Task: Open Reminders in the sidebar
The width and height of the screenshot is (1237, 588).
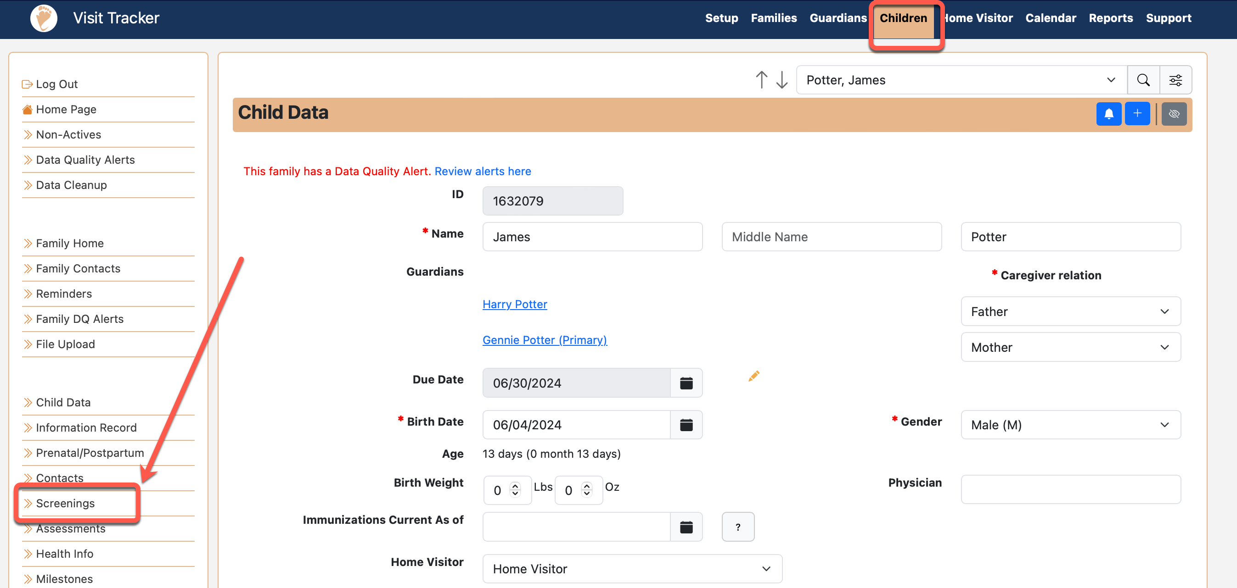Action: (x=63, y=294)
